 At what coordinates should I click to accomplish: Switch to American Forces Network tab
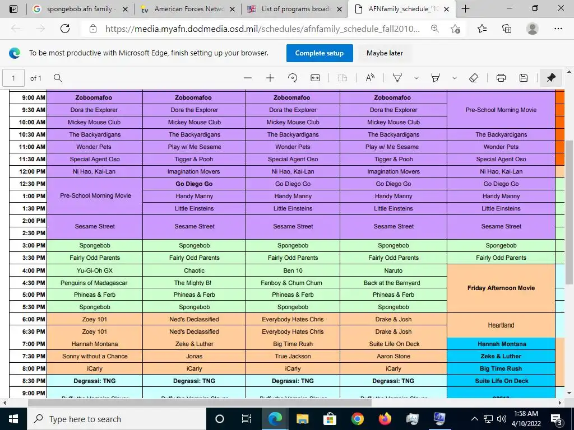click(x=187, y=9)
